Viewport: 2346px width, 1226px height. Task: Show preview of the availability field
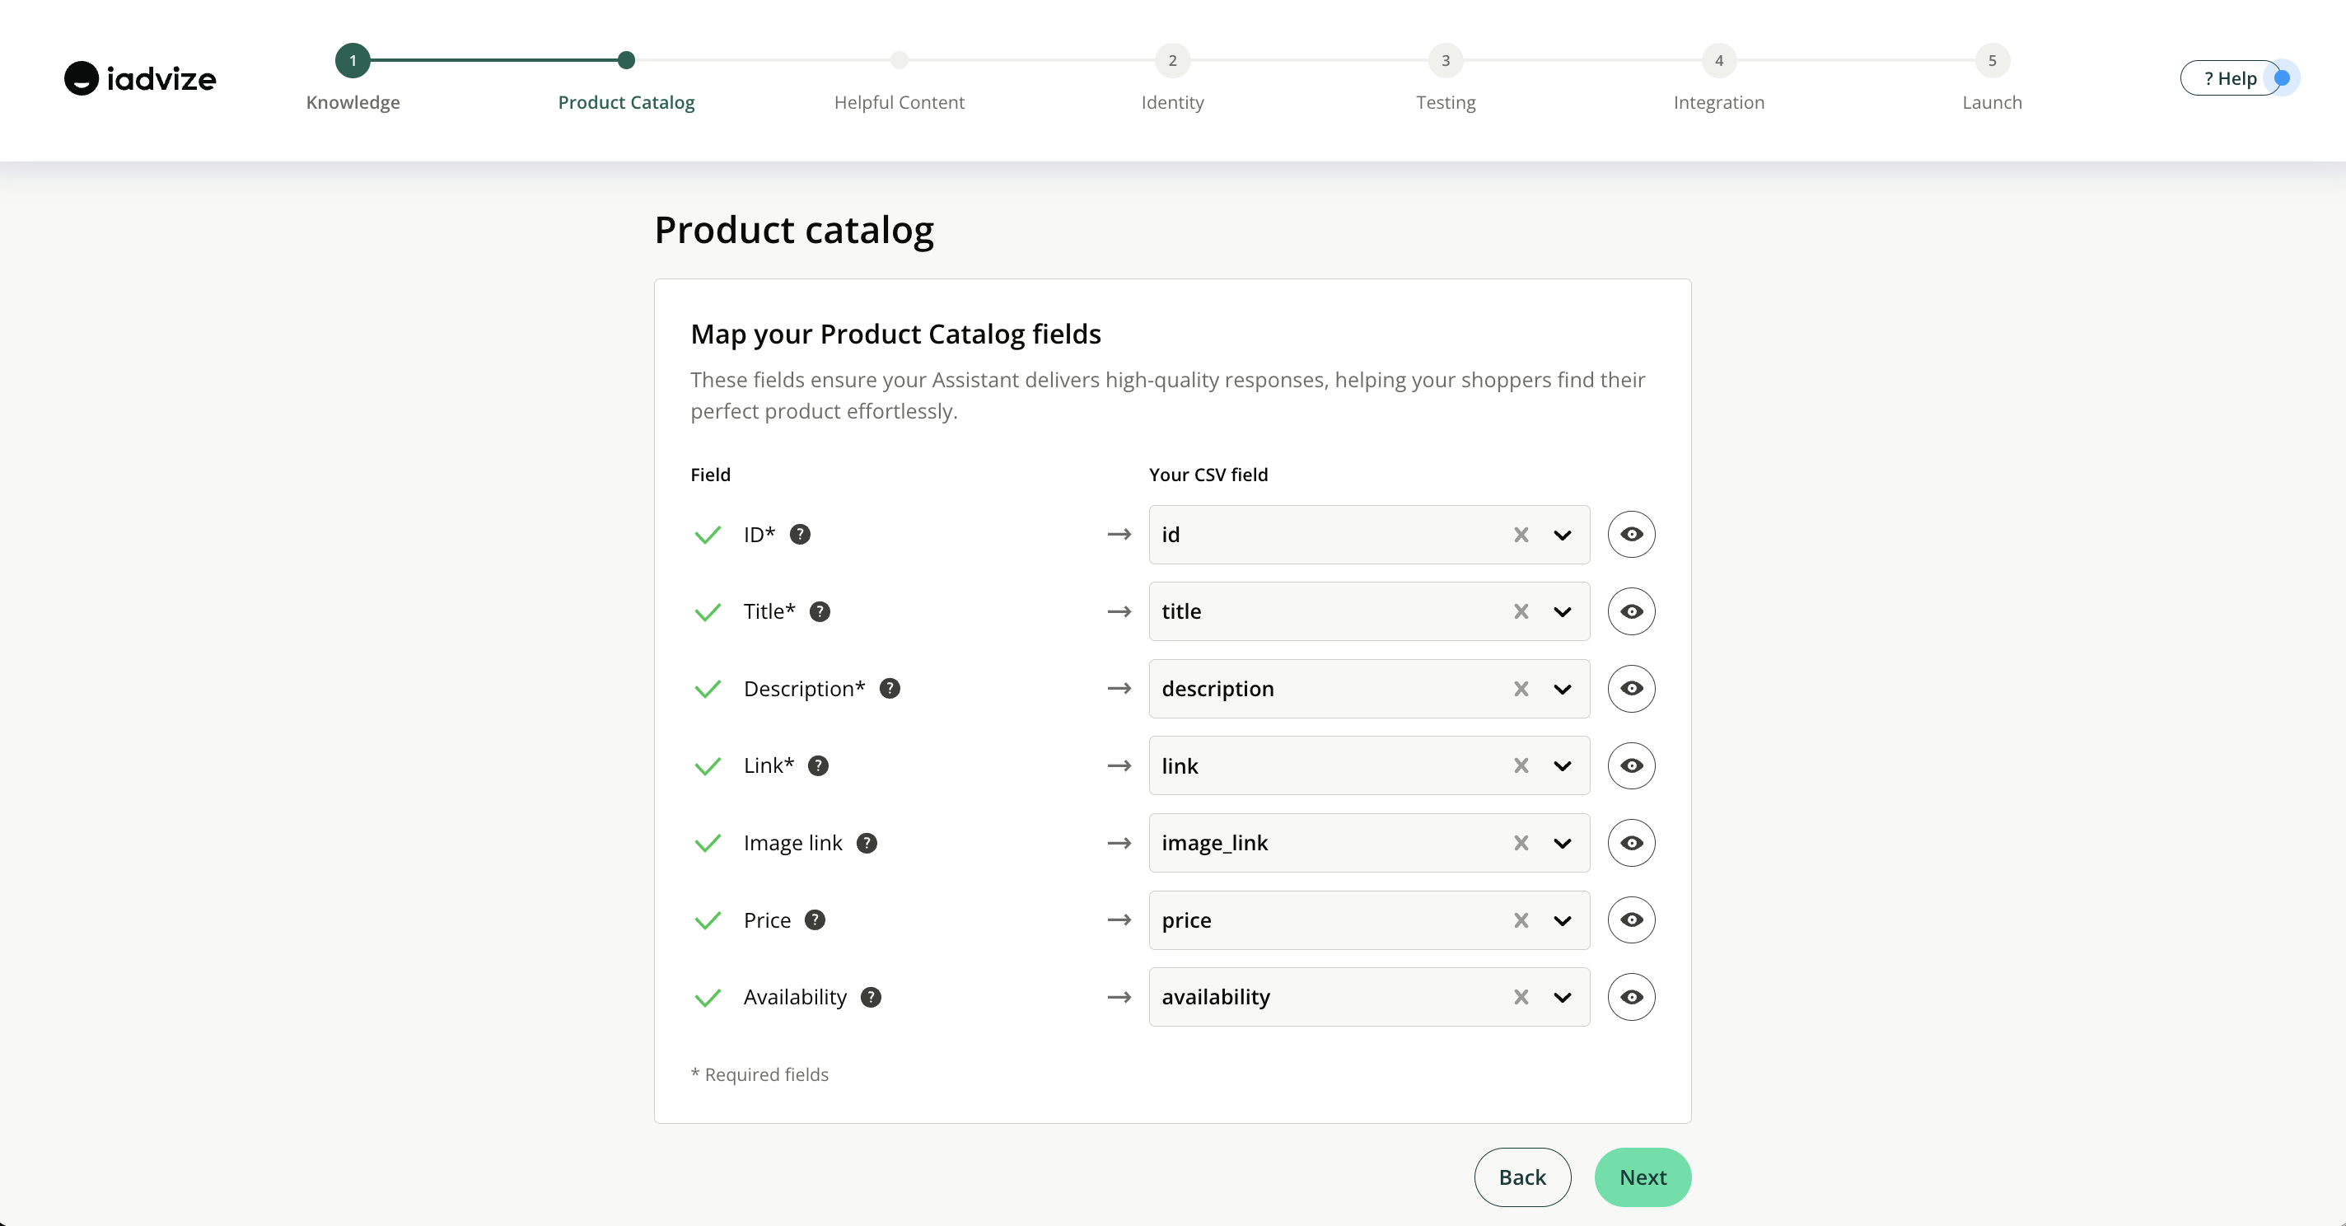1631,998
